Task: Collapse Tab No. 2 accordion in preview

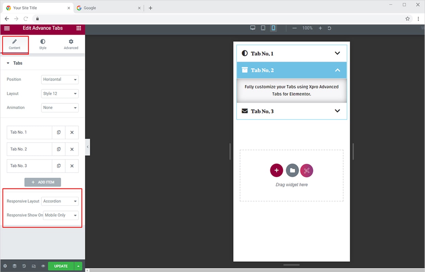Action: [x=292, y=70]
